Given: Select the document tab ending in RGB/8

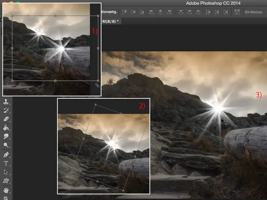Looking at the screenshot, I should click(x=111, y=21).
